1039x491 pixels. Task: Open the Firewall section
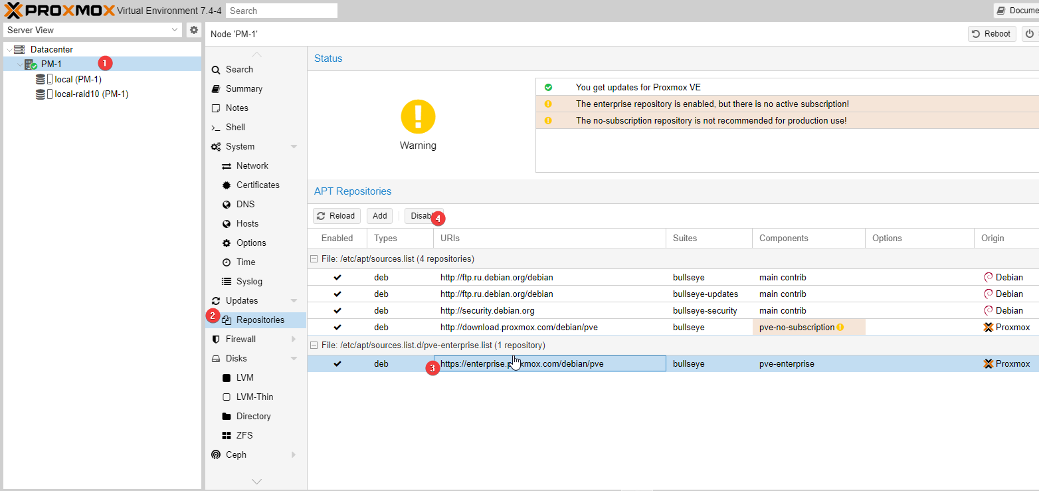tap(240, 339)
